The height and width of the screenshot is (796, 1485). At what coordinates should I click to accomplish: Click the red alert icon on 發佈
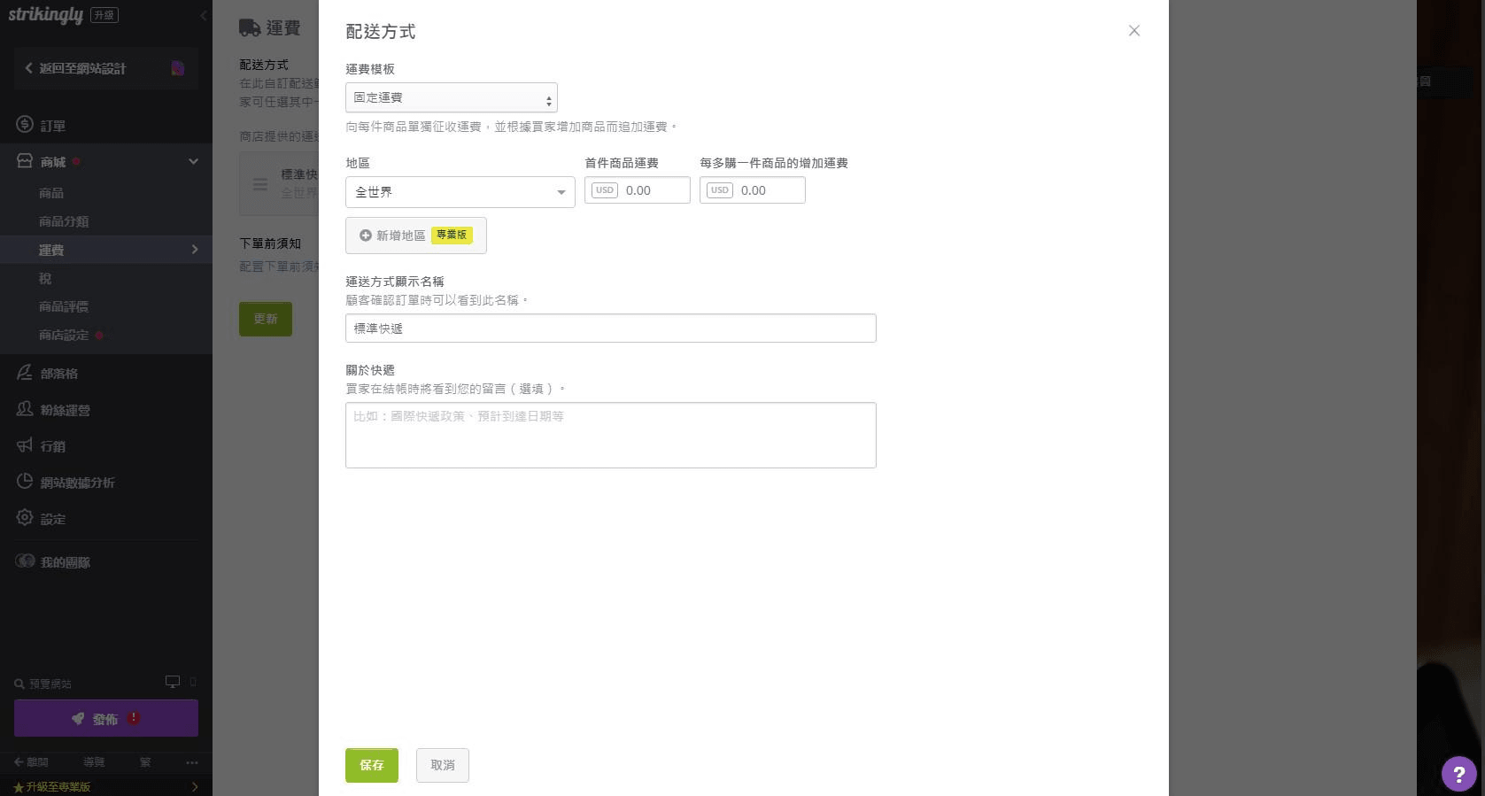click(134, 718)
